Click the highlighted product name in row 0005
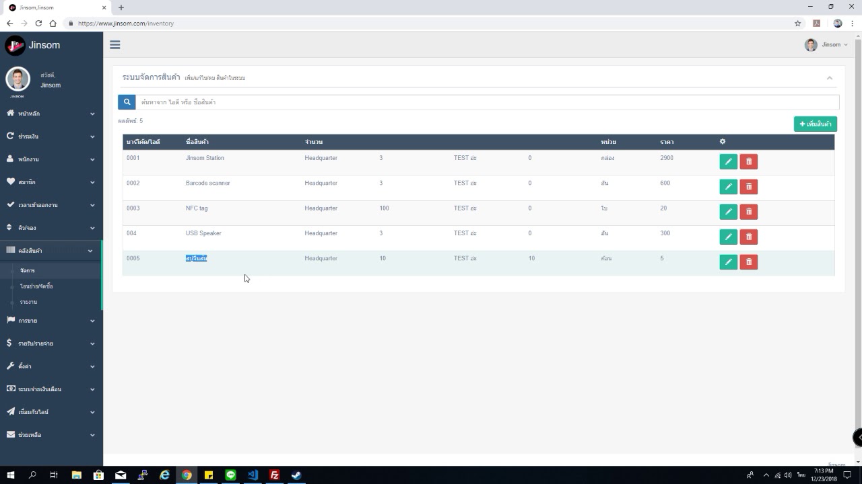 [196, 258]
